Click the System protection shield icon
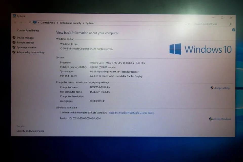 click(14, 47)
